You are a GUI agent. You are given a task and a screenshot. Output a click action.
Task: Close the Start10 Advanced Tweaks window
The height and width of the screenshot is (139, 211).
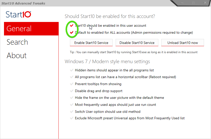205,3
